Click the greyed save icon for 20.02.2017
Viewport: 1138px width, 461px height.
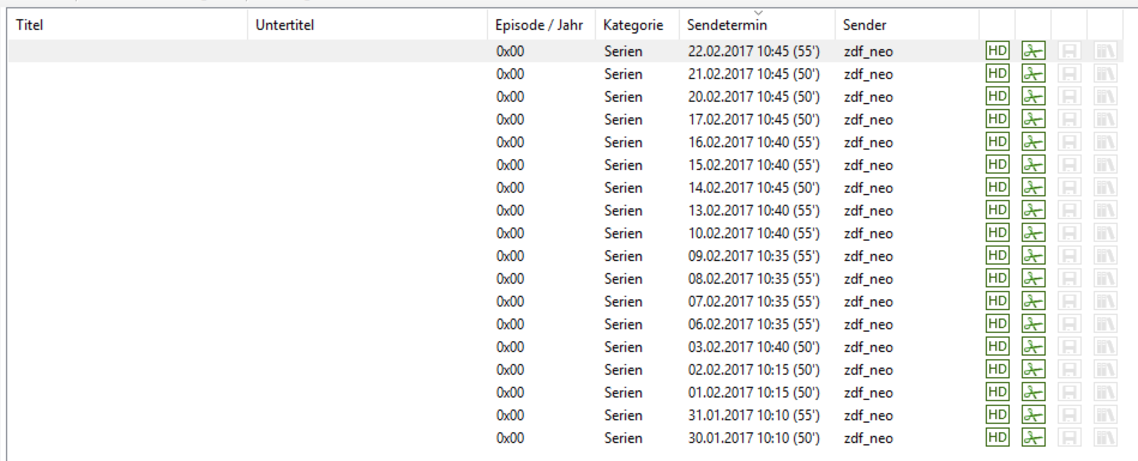click(x=1069, y=96)
